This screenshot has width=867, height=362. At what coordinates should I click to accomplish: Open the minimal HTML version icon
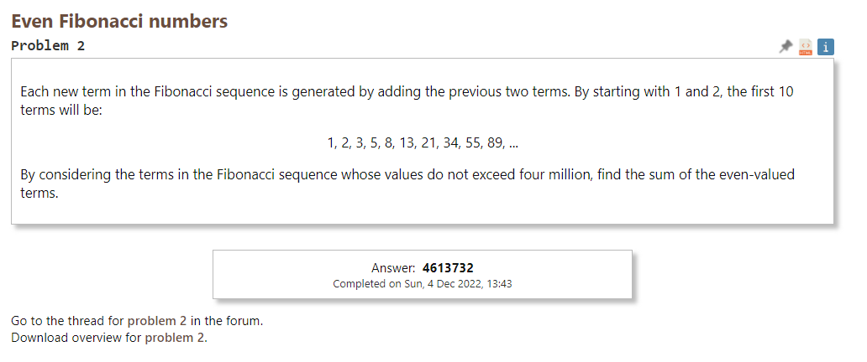tap(806, 47)
